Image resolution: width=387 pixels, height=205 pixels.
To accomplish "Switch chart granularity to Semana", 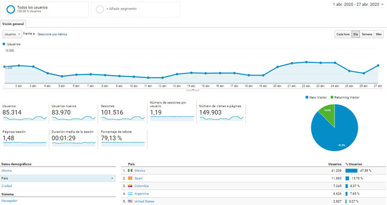I will point(367,34).
